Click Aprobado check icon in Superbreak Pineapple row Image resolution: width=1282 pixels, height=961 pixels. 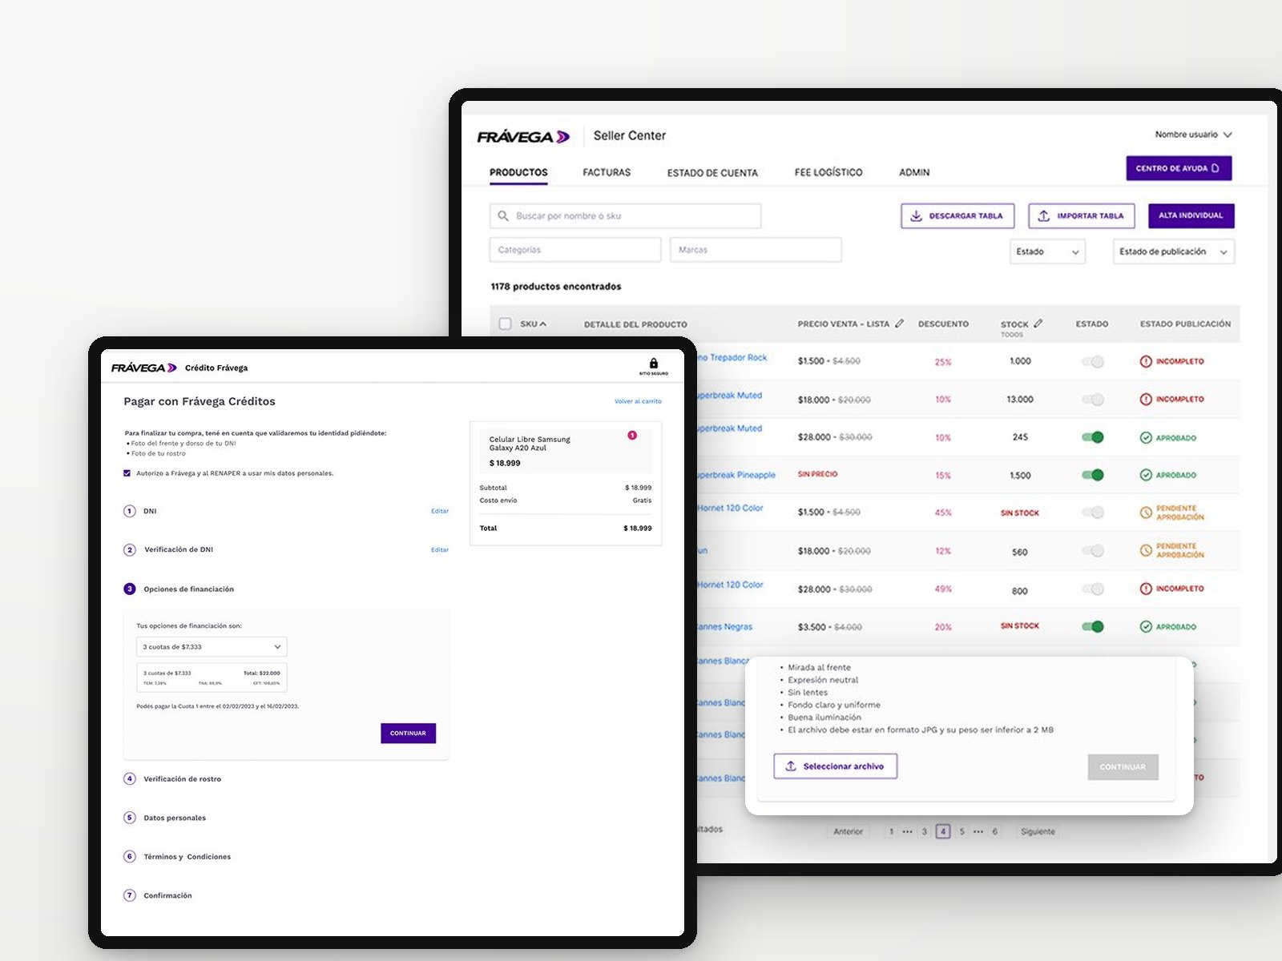pos(1146,475)
